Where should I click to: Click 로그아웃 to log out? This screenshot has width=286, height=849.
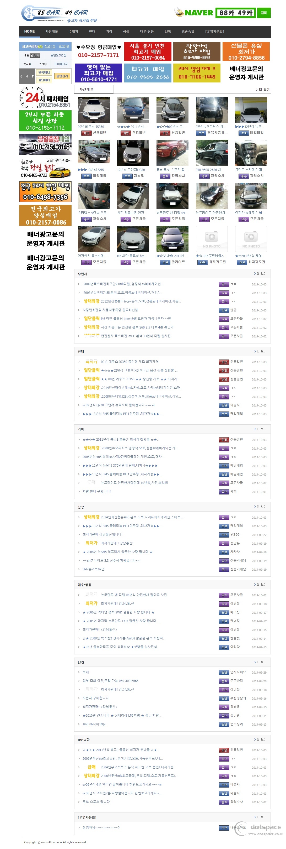pyautogui.click(x=64, y=46)
